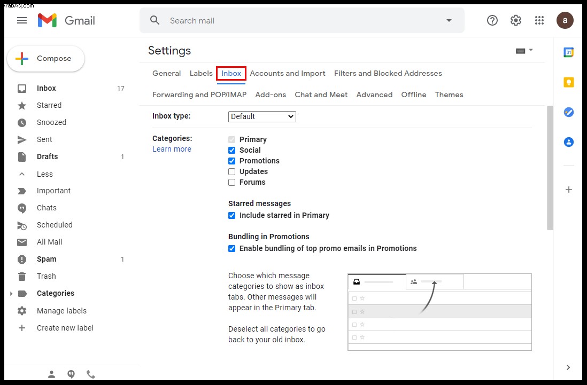The width and height of the screenshot is (587, 385).
Task: Follow the Learn more link
Action: 172,149
